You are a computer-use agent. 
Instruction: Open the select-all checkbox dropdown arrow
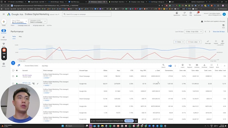[15, 71]
